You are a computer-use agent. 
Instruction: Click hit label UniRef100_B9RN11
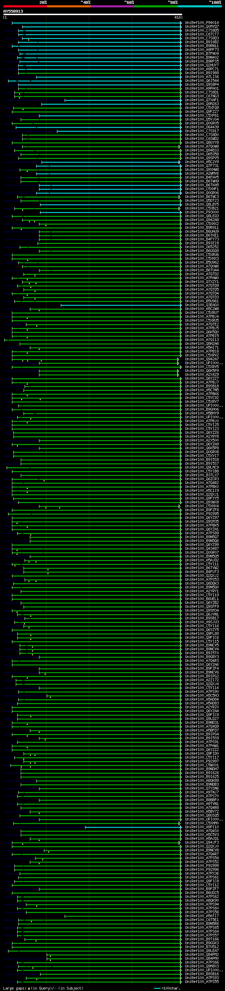(201, 46)
